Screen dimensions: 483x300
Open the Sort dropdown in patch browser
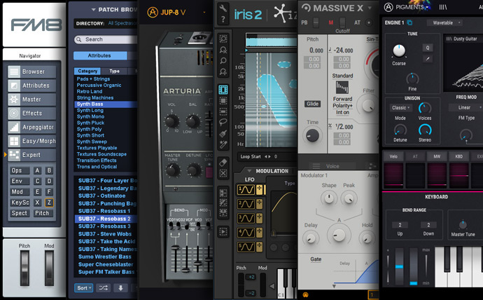pos(83,287)
